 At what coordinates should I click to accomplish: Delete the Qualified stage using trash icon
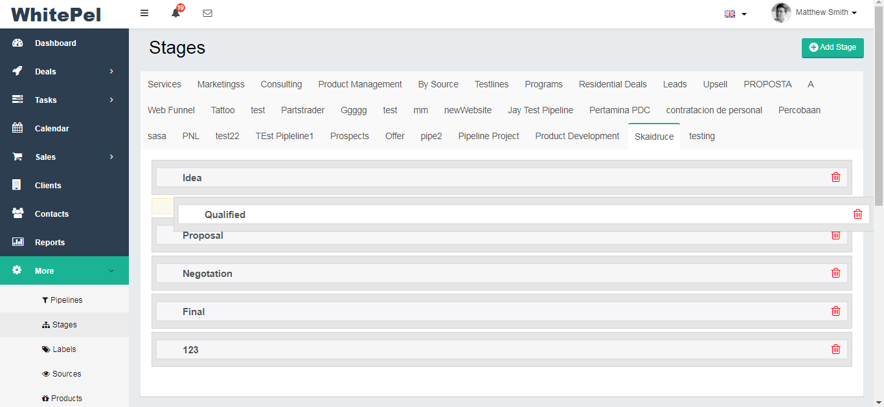pos(857,214)
